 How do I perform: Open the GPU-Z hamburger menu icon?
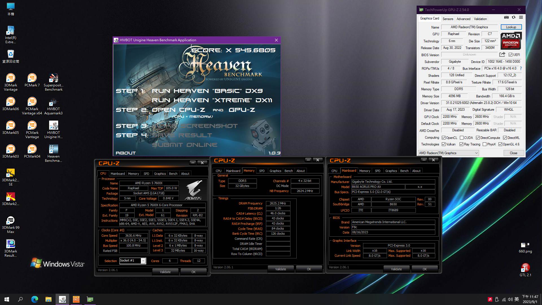pos(521,18)
